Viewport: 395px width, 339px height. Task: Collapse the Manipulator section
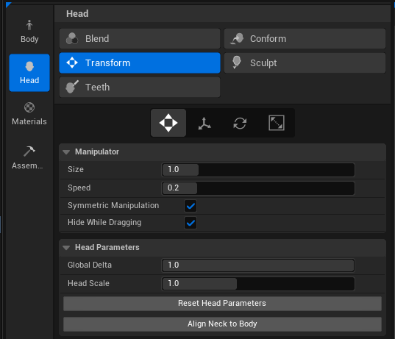point(66,152)
